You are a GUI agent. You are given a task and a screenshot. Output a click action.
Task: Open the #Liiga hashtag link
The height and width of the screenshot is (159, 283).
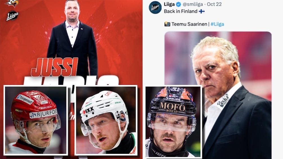(x=217, y=24)
